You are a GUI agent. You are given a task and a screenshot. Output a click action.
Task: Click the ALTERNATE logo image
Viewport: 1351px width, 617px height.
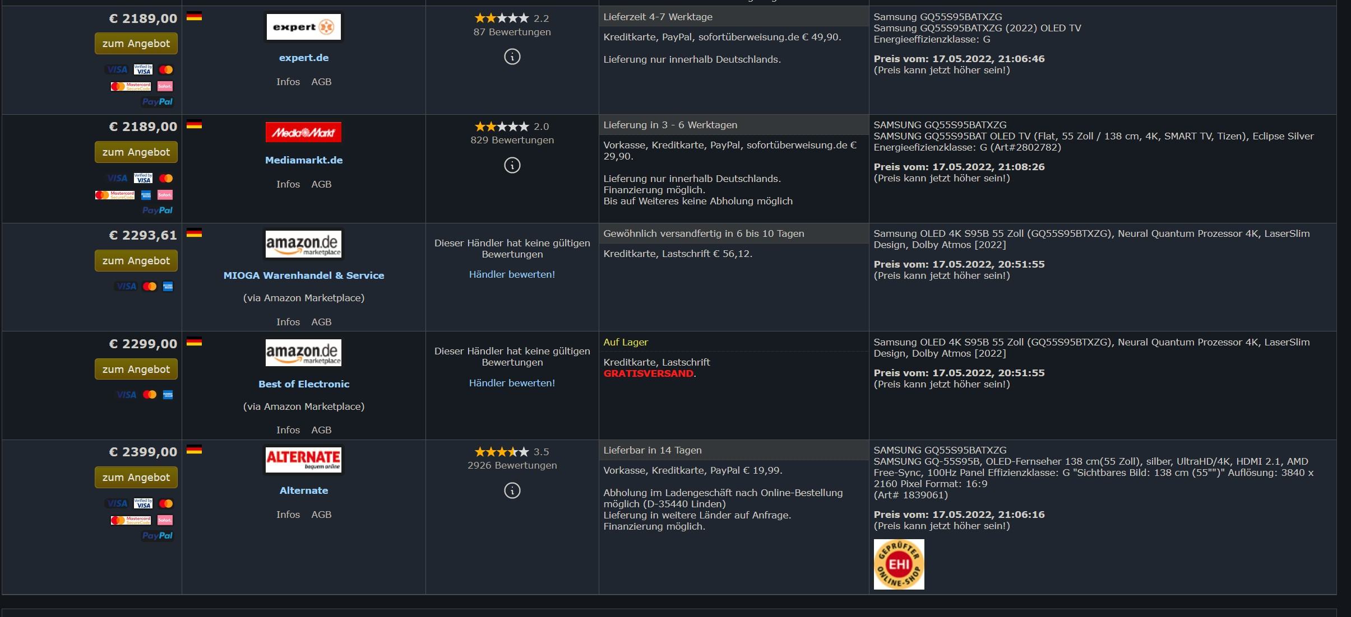[303, 459]
